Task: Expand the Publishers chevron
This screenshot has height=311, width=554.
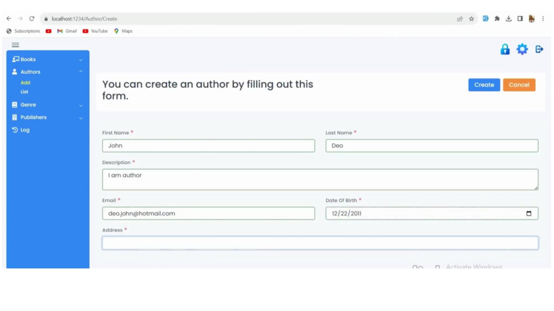Action: pyautogui.click(x=80, y=118)
